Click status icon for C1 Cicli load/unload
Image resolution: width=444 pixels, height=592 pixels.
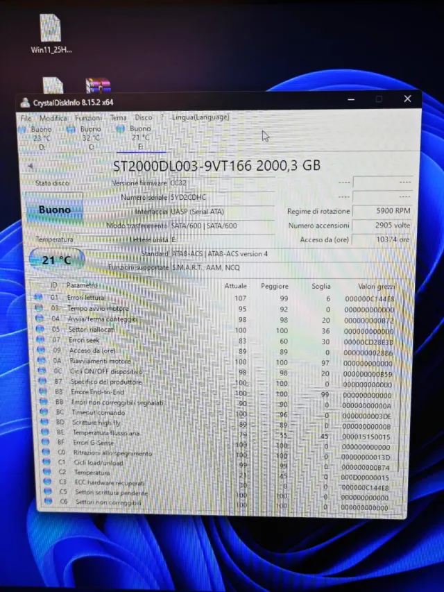[46, 462]
